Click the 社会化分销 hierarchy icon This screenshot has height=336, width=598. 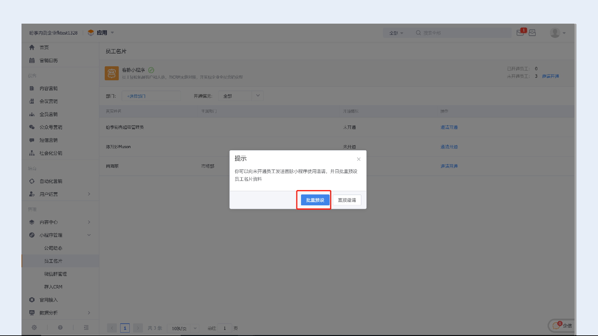pyautogui.click(x=32, y=153)
